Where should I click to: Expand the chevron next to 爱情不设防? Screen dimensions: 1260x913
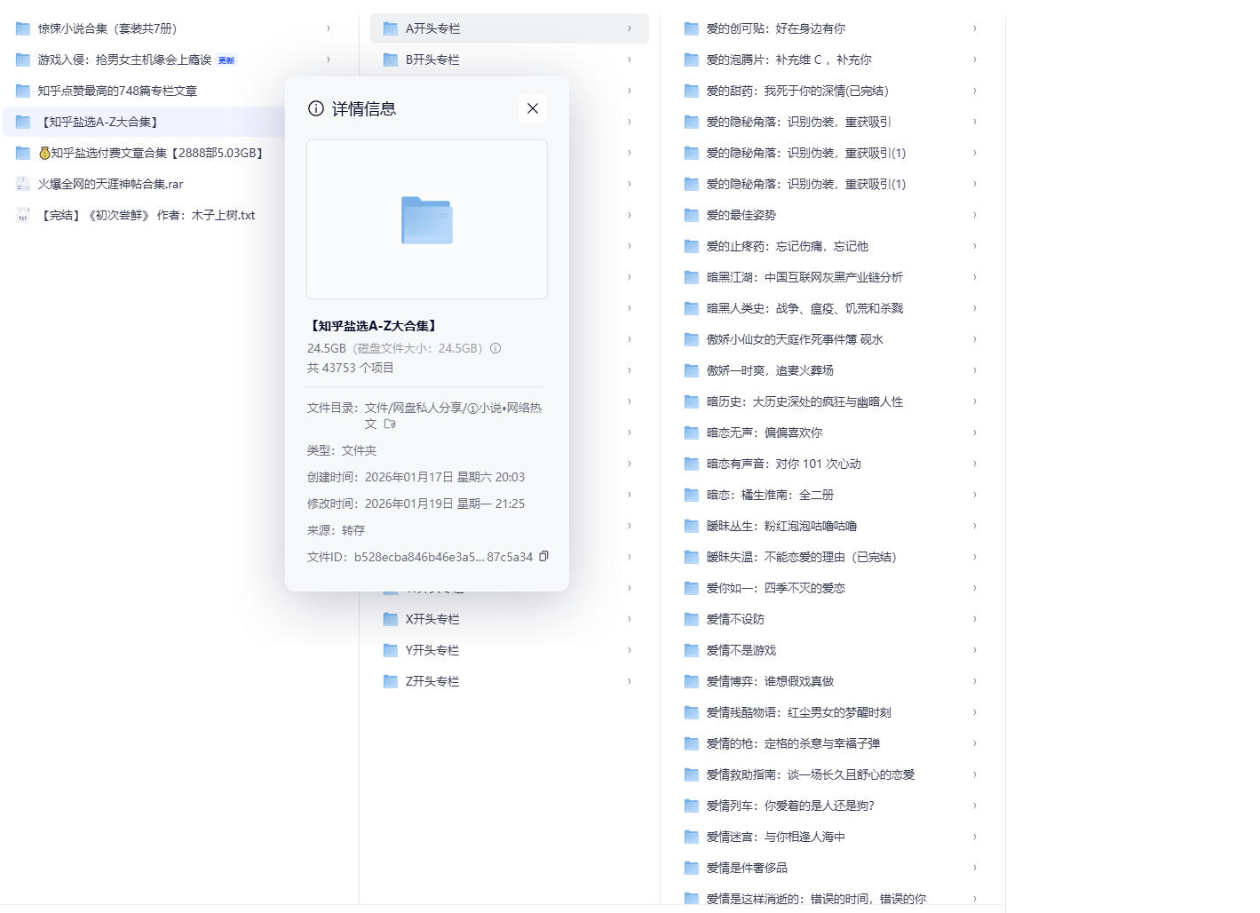click(974, 619)
